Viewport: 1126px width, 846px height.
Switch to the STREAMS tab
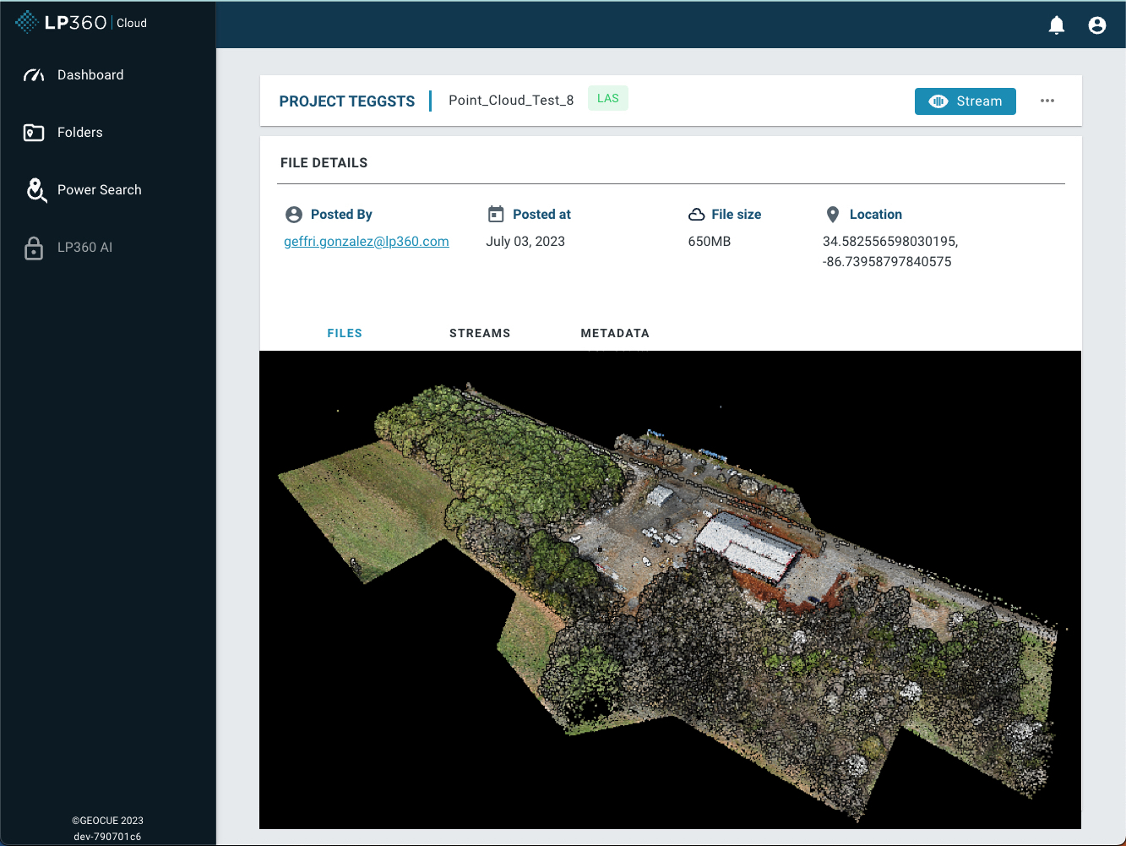click(x=479, y=333)
